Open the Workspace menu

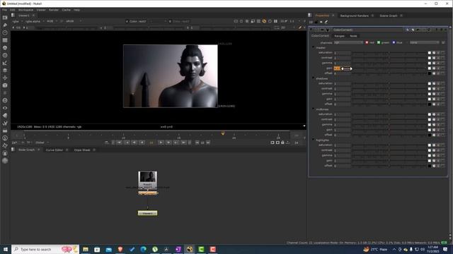pos(25,10)
